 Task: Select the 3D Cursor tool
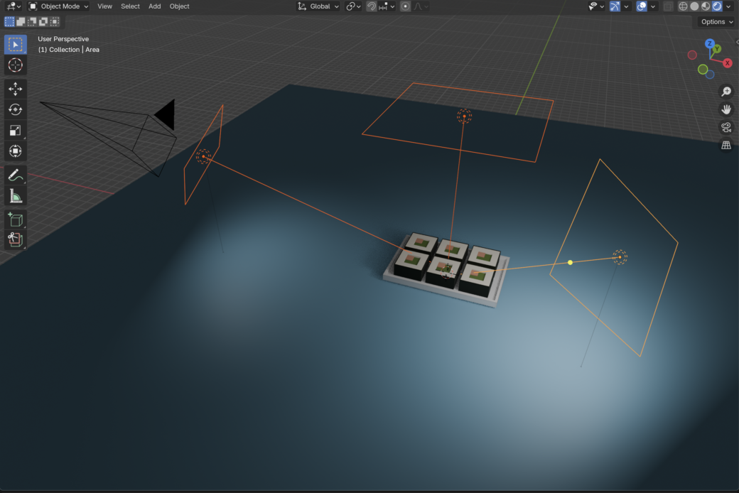[16, 65]
